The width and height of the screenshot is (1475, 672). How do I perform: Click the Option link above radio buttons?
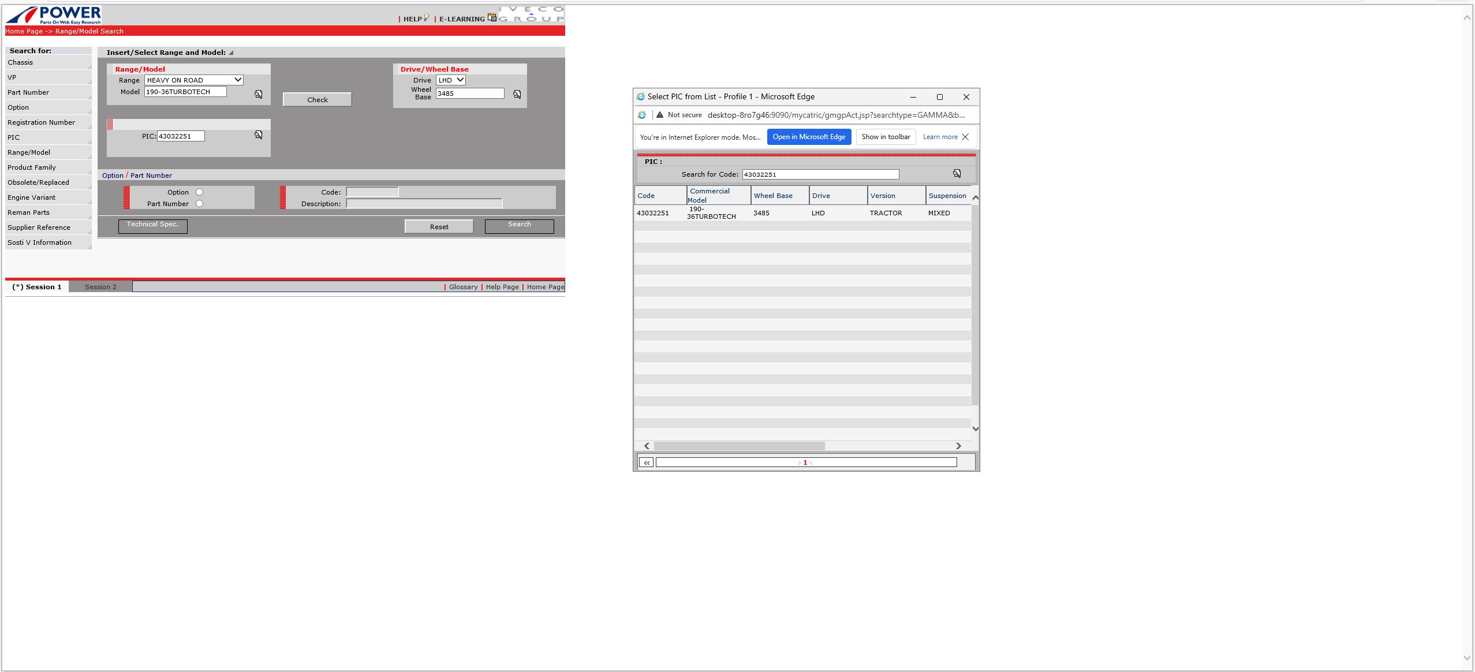[x=113, y=176]
